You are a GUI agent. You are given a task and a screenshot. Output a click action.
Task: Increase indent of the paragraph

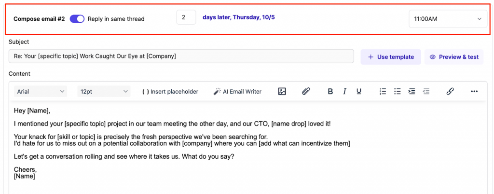(412, 91)
